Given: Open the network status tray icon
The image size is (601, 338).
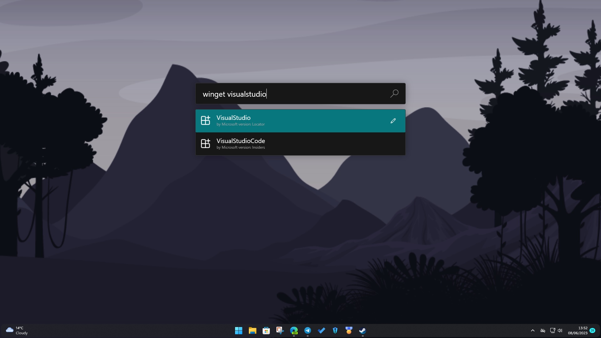Looking at the screenshot, I should click(x=552, y=330).
